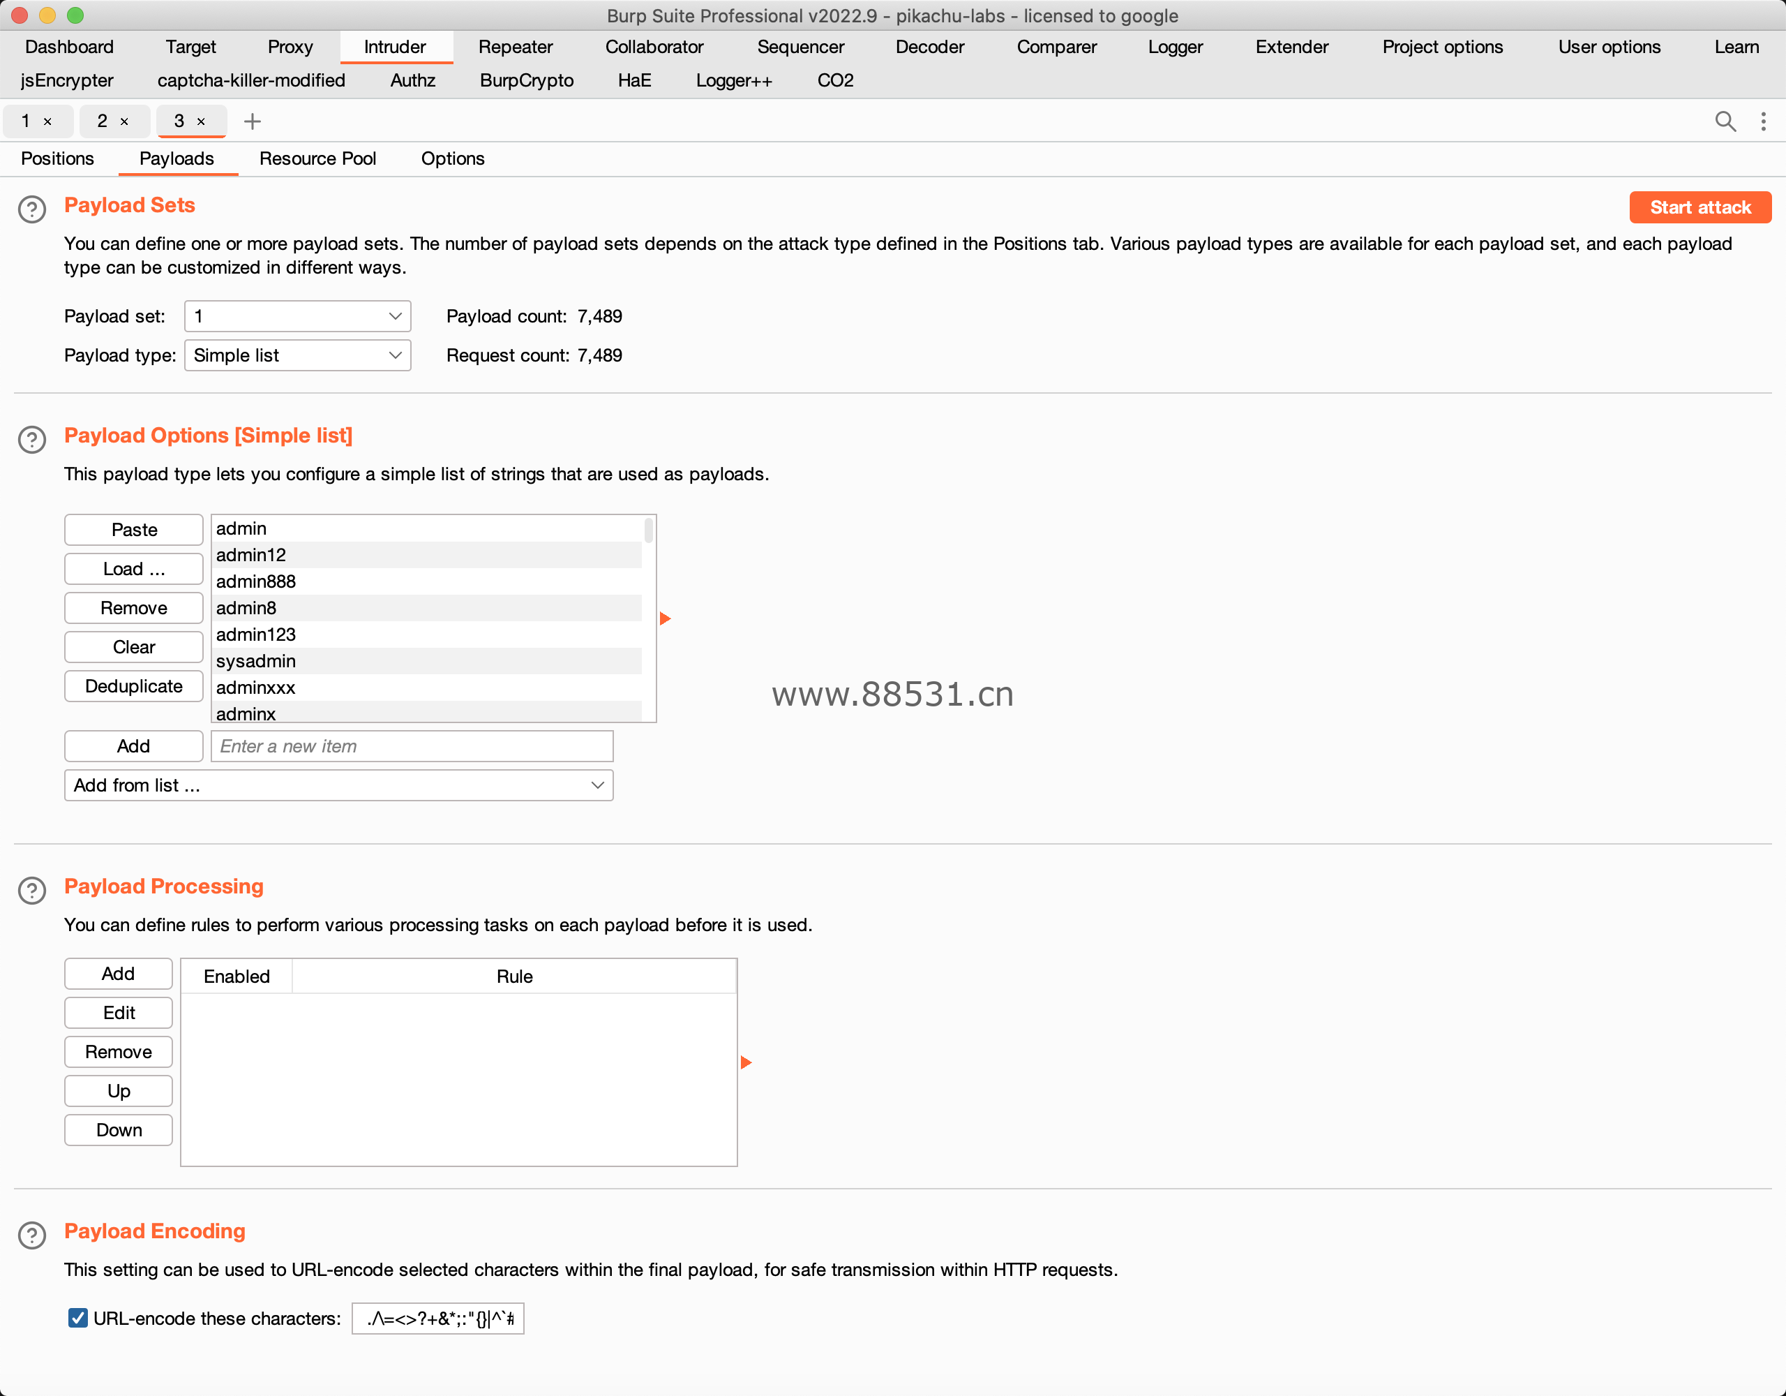Image resolution: width=1786 pixels, height=1396 pixels.
Task: Open the Dashboard tab
Action: [x=70, y=47]
